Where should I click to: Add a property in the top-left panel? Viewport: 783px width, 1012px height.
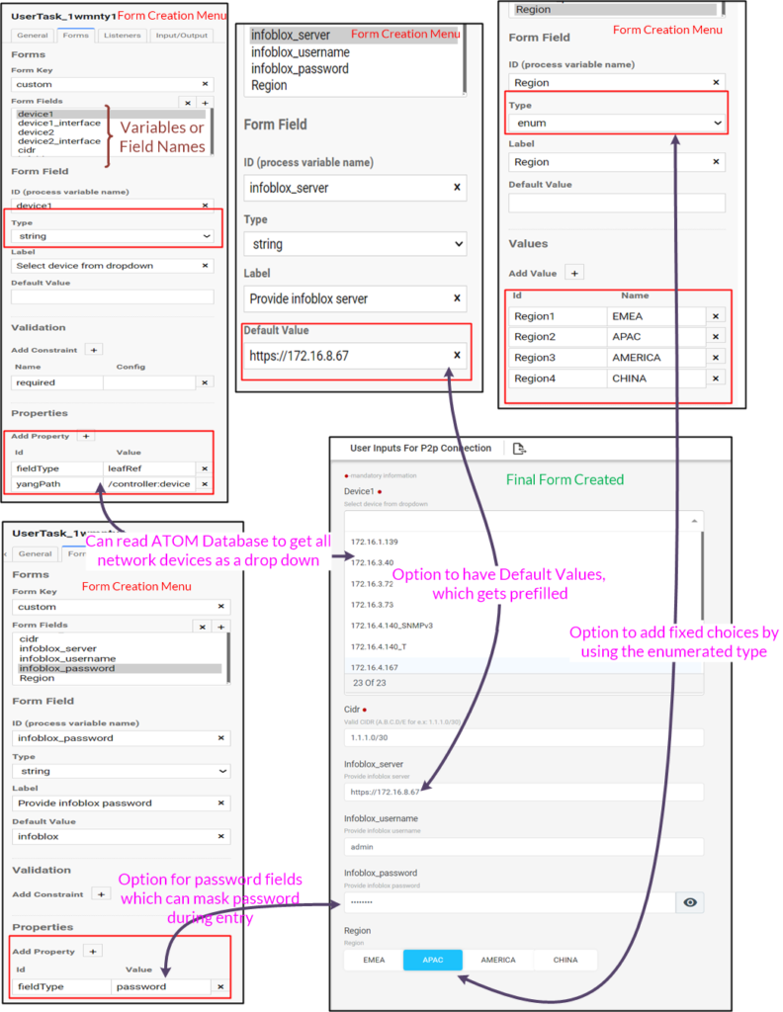(x=86, y=436)
